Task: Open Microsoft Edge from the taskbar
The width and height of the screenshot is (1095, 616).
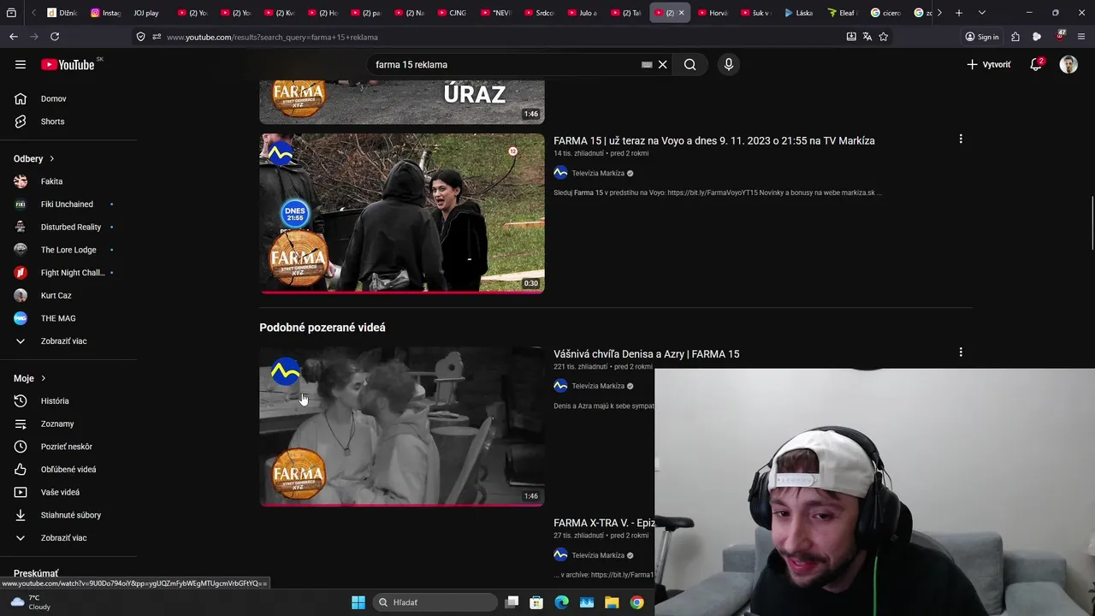Action: pos(561,602)
